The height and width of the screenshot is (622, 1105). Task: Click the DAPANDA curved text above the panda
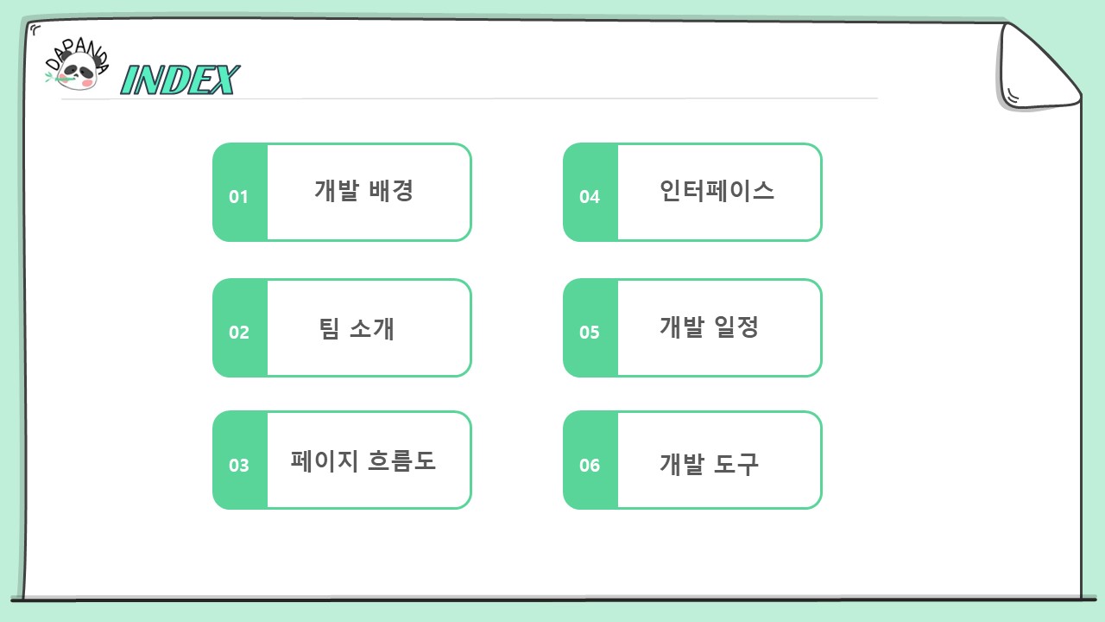[76, 52]
